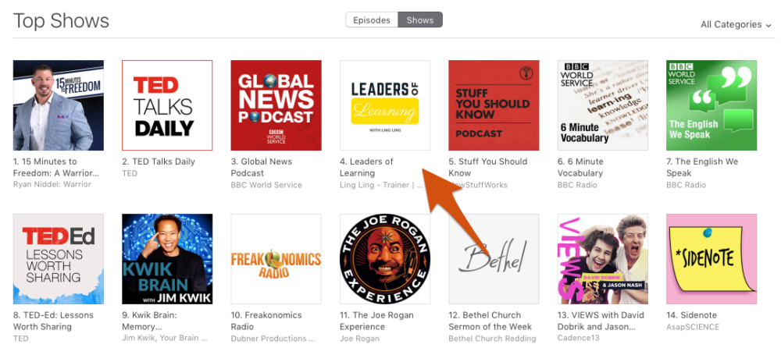Click the AsapSCIENCE author name

pyautogui.click(x=693, y=327)
